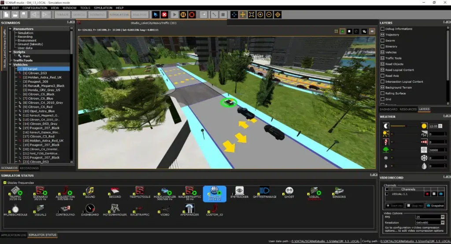Click the ANALYSIS mode button

[x=140, y=15]
